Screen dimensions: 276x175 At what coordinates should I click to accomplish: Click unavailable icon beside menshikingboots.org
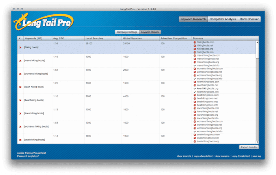tap(195, 62)
